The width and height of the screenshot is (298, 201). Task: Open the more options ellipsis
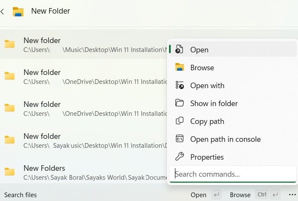tap(292, 195)
